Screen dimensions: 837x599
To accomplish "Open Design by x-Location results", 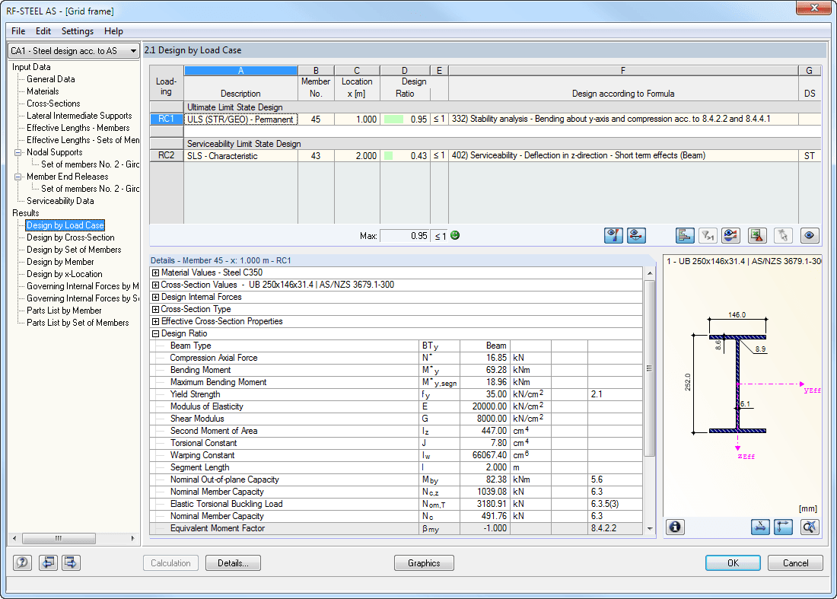I will click(65, 274).
